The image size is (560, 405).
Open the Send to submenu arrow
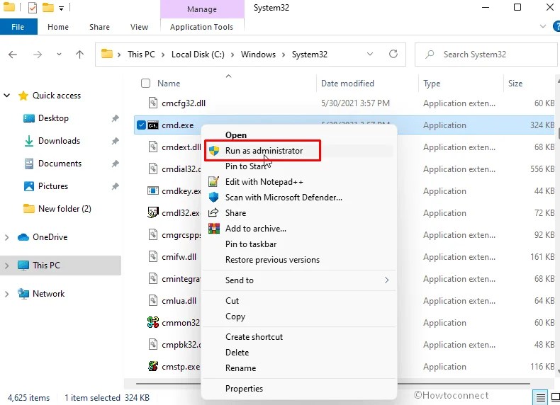(x=386, y=280)
